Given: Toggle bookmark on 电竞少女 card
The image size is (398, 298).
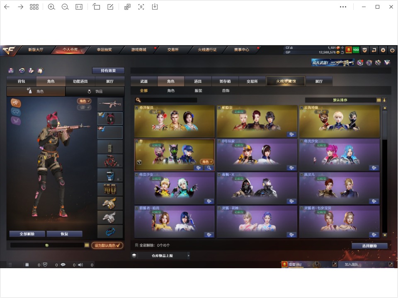Looking at the screenshot, I should coord(137,175).
